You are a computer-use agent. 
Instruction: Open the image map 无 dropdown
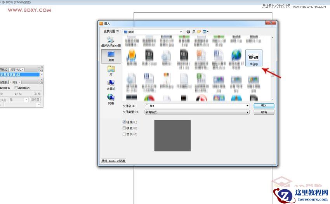[19, 100]
